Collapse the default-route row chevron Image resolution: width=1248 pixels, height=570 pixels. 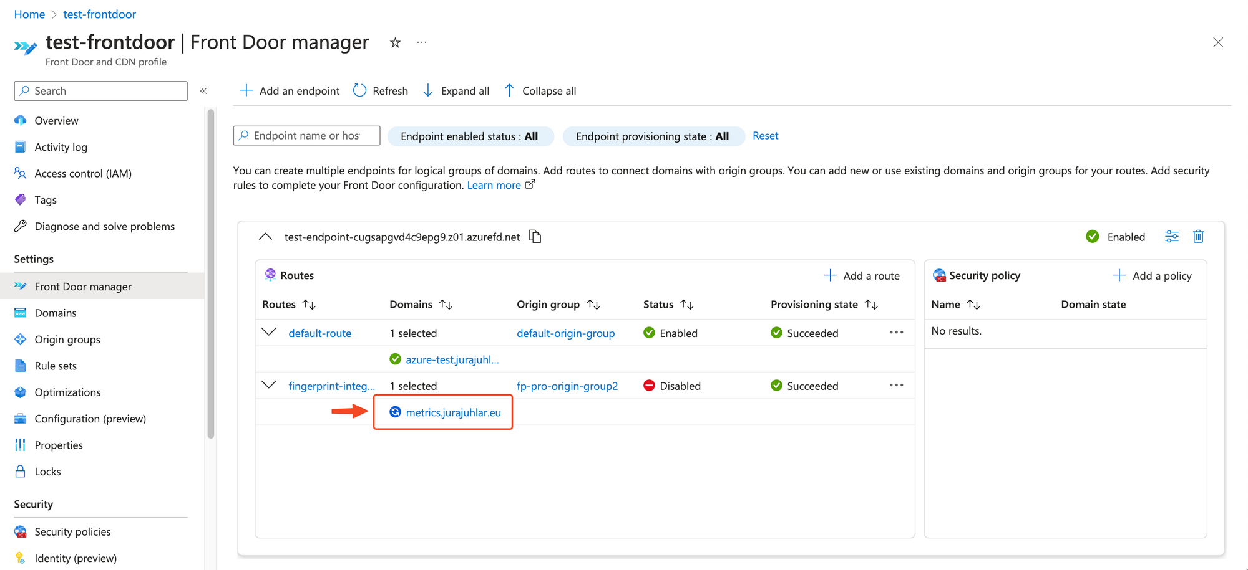(x=269, y=332)
